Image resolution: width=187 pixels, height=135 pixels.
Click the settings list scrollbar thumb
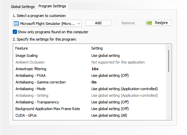(169, 61)
